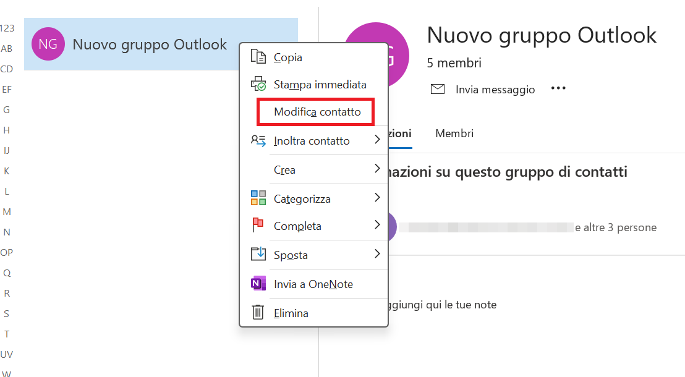
Task: Jump to index letter 123
Action: tap(7, 28)
